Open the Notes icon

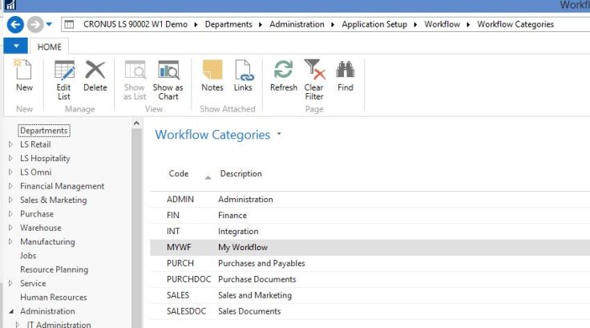tap(212, 70)
